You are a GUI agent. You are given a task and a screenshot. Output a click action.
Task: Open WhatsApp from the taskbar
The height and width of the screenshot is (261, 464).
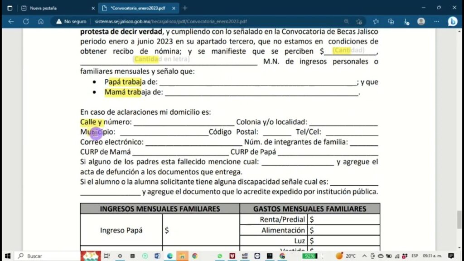point(220,256)
